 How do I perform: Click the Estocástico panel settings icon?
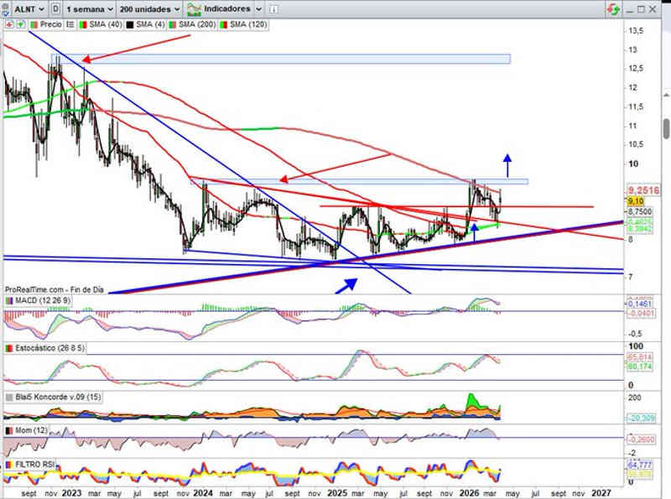click(8, 347)
